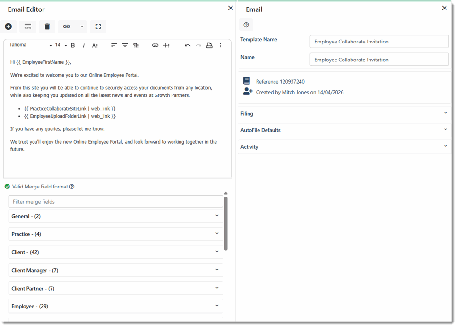Click 'Created by Mitch Jones on 14/04/2026' text
This screenshot has height=325, width=455.
[x=300, y=92]
